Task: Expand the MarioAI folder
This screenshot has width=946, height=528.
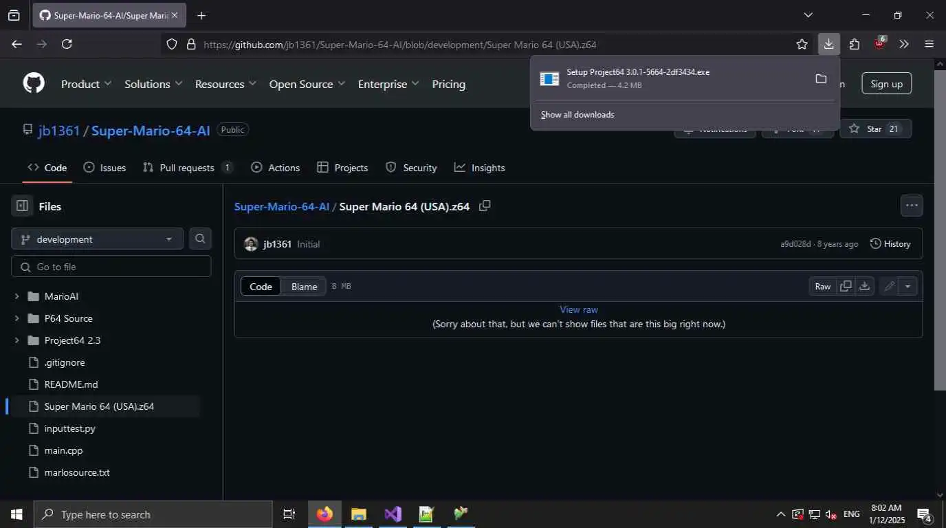Action: (16, 296)
